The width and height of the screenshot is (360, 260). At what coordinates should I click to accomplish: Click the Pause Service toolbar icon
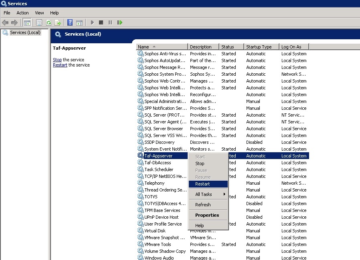(x=110, y=22)
